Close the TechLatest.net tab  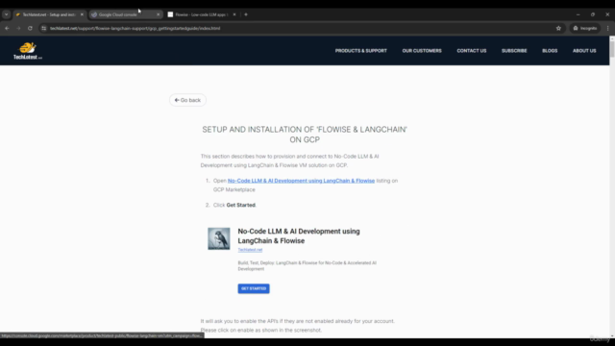[82, 14]
